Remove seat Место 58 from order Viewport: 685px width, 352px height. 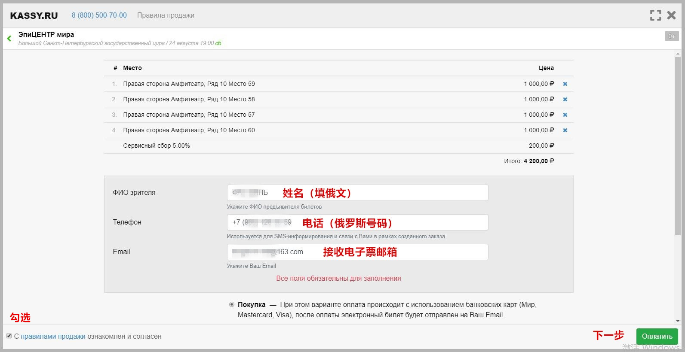tap(565, 100)
